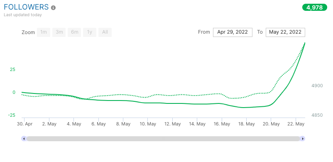Select the 1y zoom range

click(x=90, y=32)
